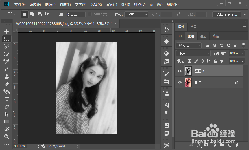Click the 33.33% zoom level field

(x=20, y=146)
